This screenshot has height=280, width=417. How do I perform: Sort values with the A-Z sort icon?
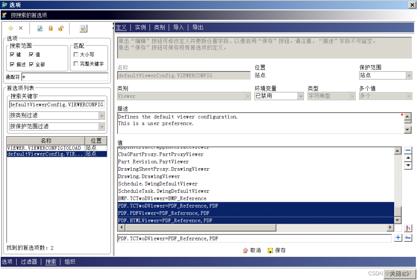coord(408,228)
